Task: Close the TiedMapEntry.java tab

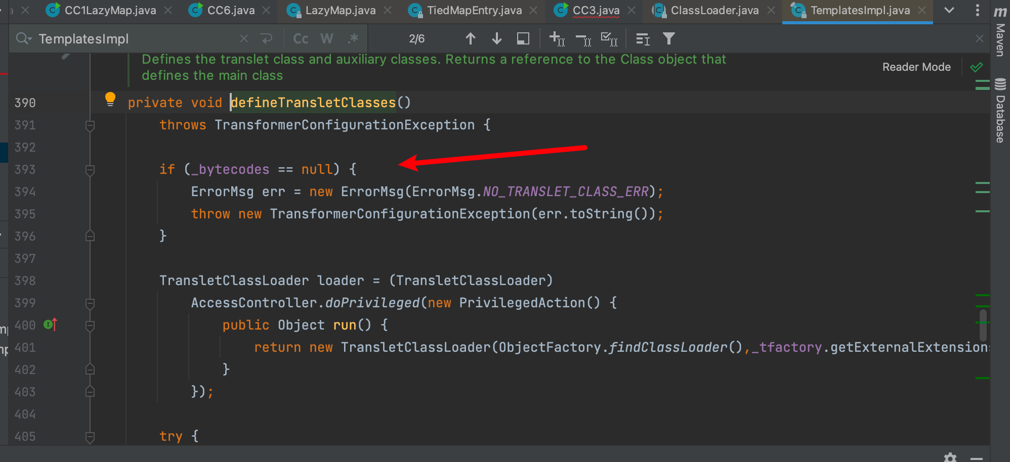Action: click(533, 10)
